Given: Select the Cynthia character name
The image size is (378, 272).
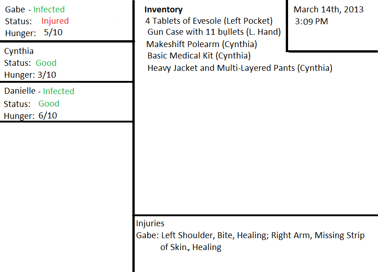Looking at the screenshot, I should click(x=19, y=51).
